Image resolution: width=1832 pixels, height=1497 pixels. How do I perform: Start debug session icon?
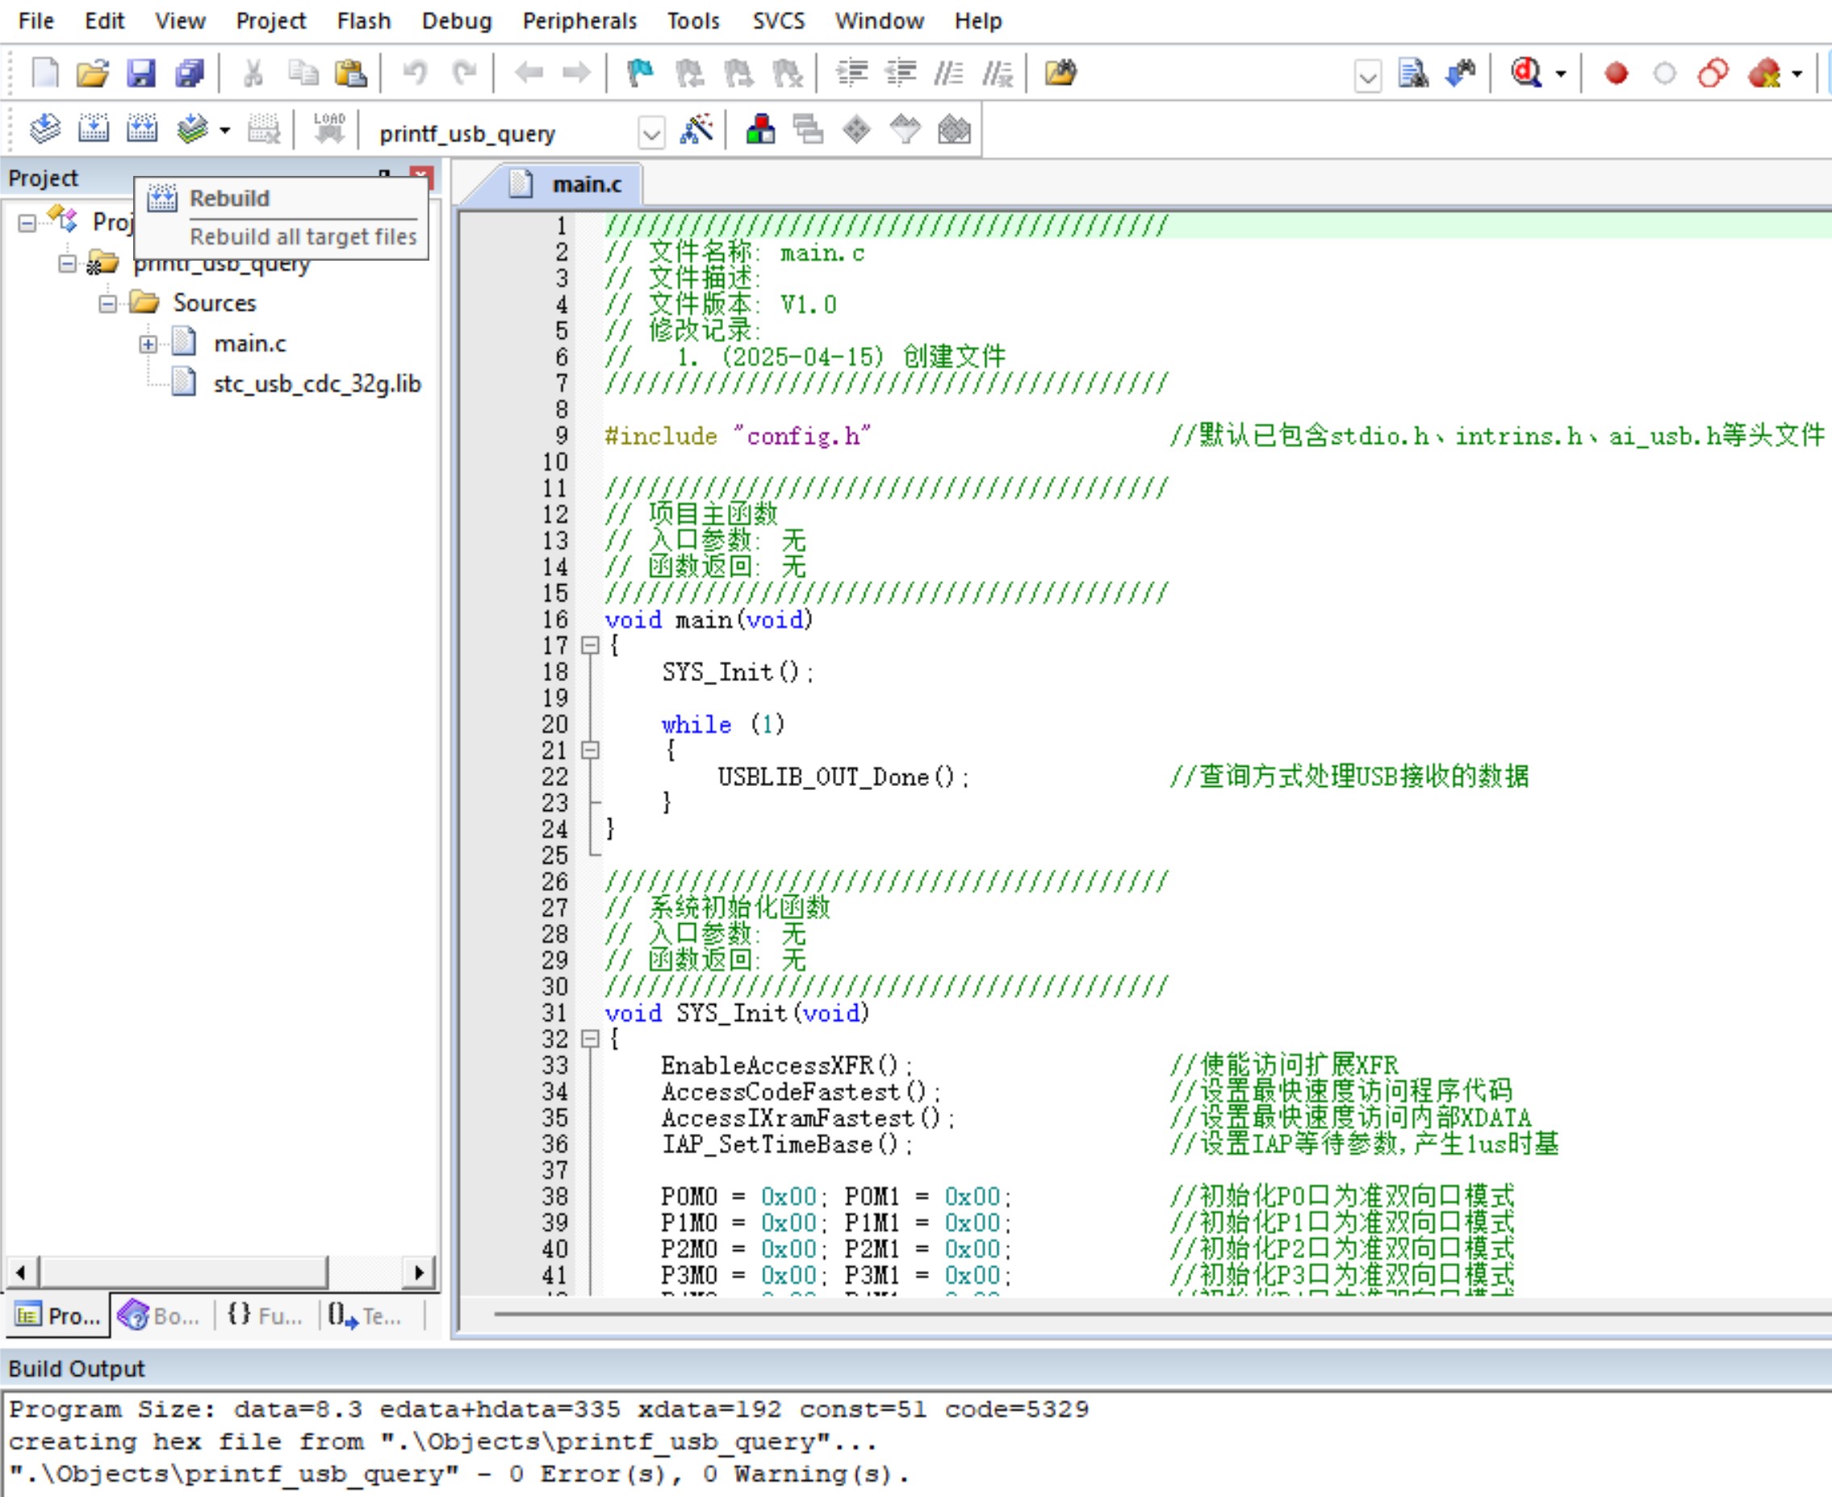pos(1527,73)
